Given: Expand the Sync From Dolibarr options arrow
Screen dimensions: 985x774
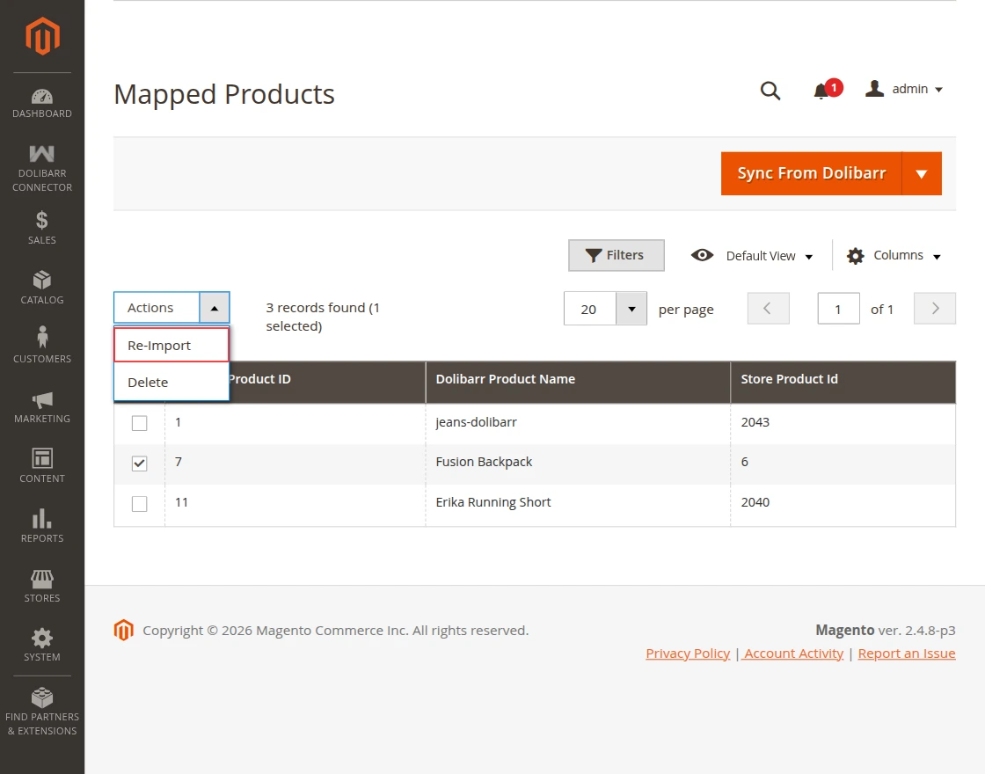Looking at the screenshot, I should click(x=922, y=173).
